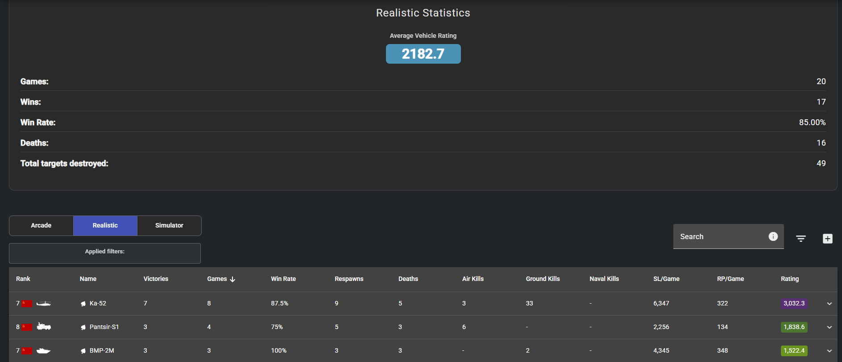Switch to the Arcade tab
The height and width of the screenshot is (362, 842).
click(41, 226)
